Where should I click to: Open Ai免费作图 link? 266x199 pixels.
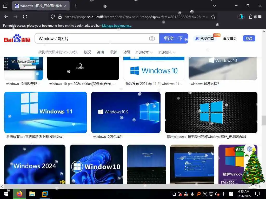[205, 38]
